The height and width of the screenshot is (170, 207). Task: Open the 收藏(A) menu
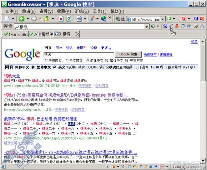tap(64, 11)
